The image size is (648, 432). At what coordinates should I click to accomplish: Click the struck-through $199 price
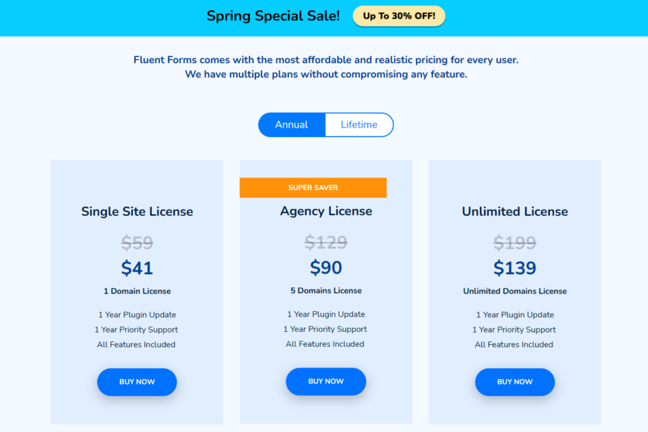[x=515, y=242]
